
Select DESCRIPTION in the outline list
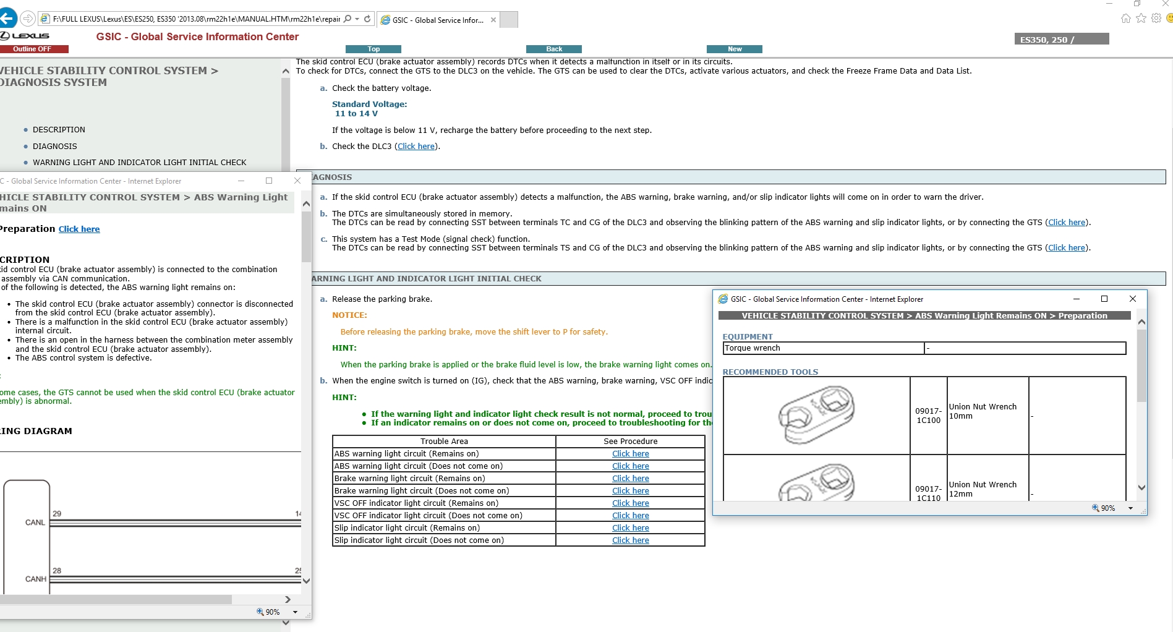(x=59, y=130)
